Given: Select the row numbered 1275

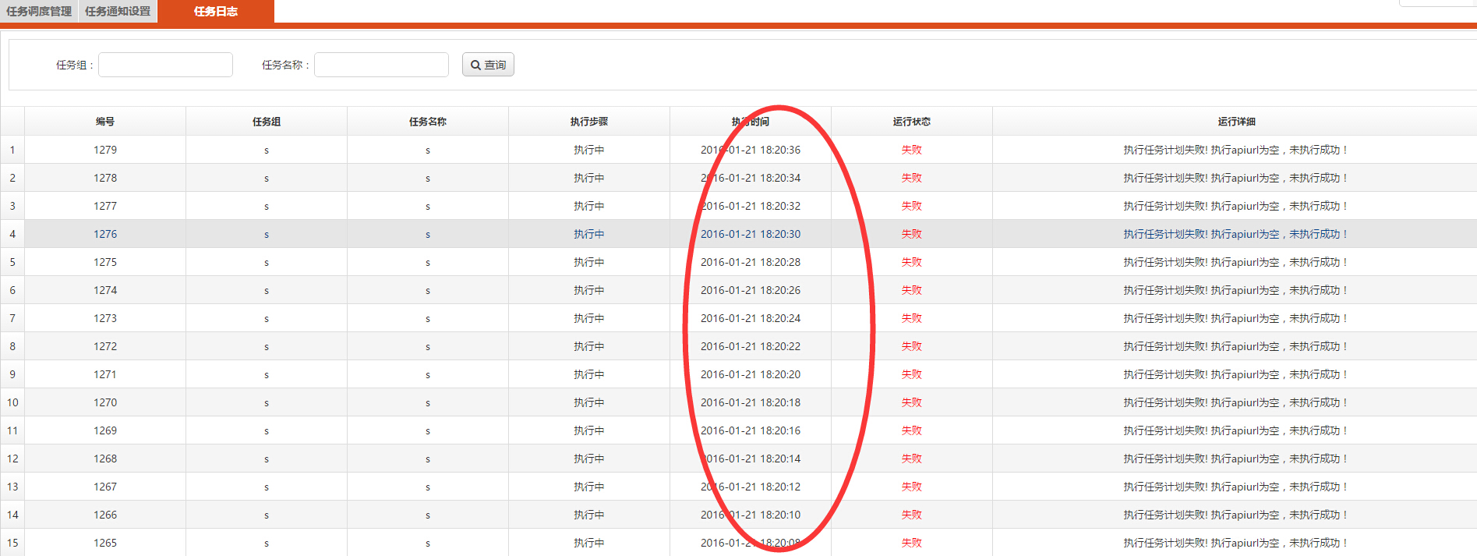Looking at the screenshot, I should click(739, 262).
